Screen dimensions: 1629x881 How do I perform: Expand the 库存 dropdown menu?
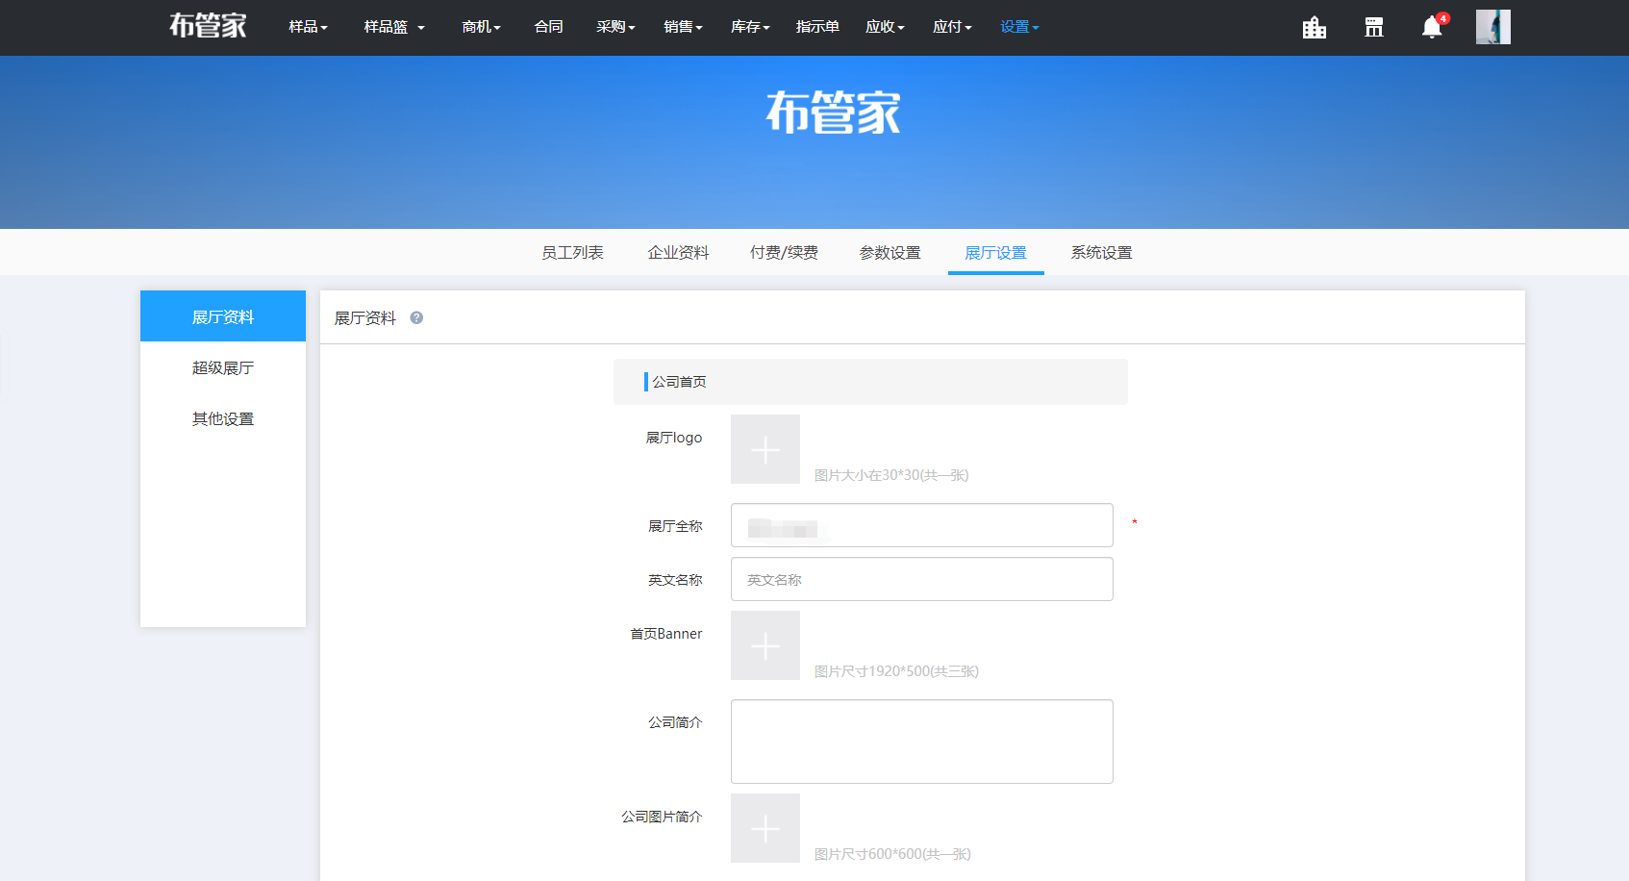[750, 27]
